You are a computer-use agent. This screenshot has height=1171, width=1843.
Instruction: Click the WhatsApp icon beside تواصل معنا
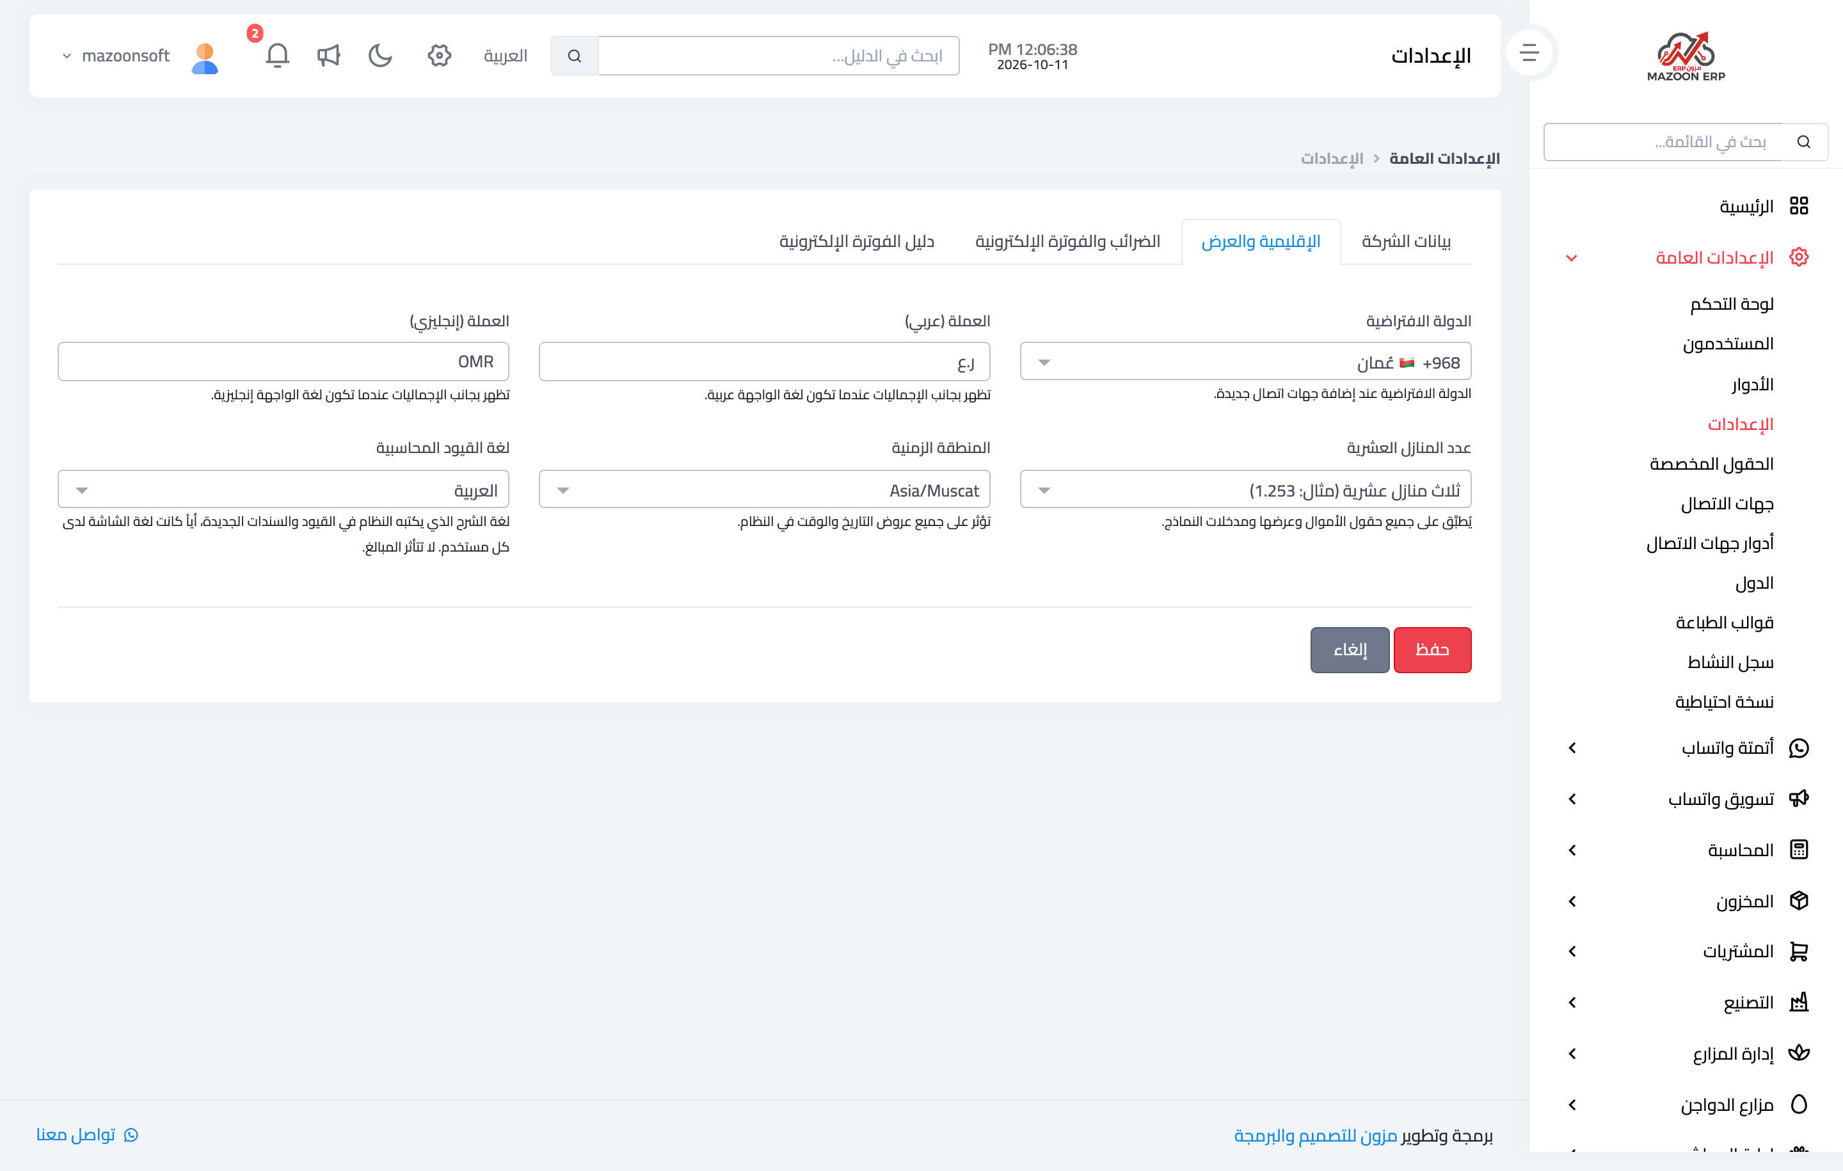point(131,1135)
